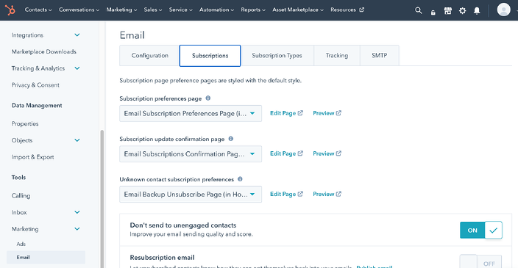Open the Asset Marketplace menu
The height and width of the screenshot is (268, 518).
click(298, 10)
